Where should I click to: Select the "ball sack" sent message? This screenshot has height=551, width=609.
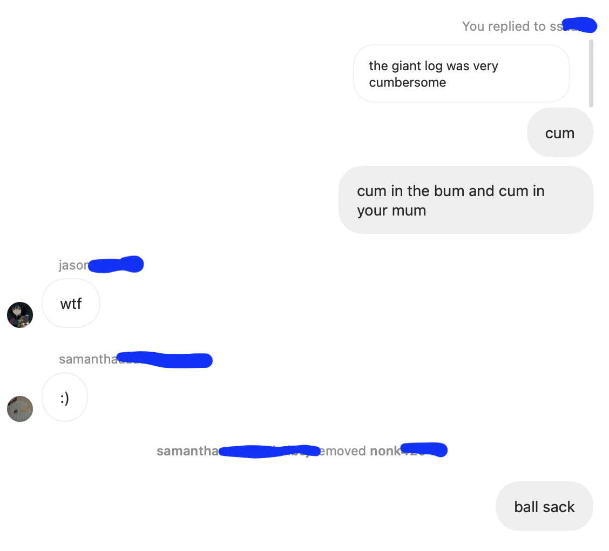pos(544,506)
